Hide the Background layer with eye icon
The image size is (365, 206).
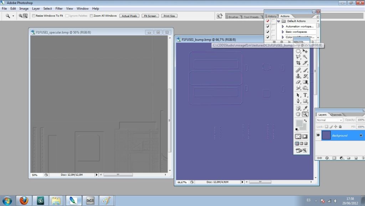(x=318, y=135)
